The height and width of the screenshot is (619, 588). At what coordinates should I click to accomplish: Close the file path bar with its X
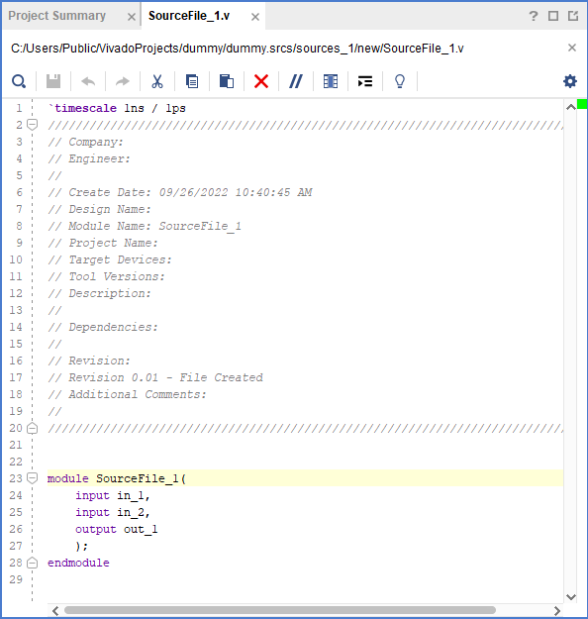click(572, 48)
